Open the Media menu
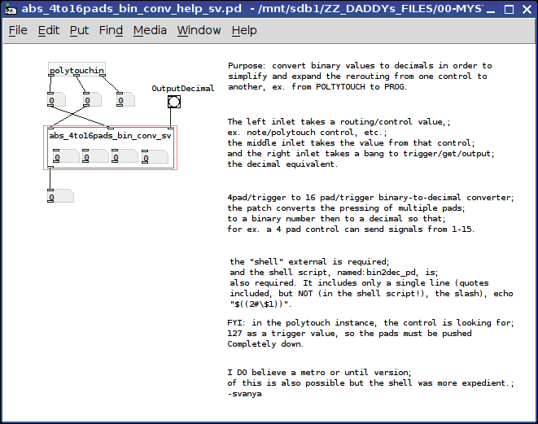The image size is (538, 424). (x=150, y=31)
